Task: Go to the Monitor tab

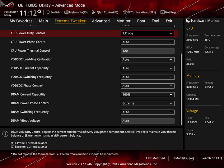Action: (x=124, y=21)
